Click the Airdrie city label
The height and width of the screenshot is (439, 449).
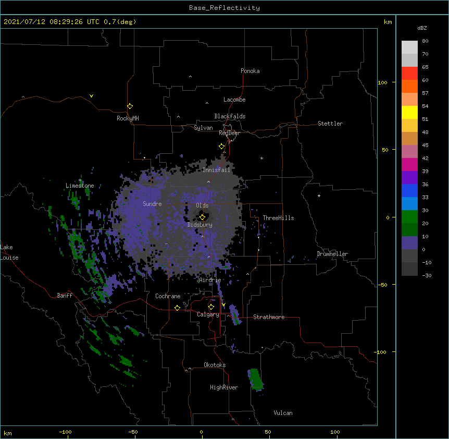click(210, 280)
